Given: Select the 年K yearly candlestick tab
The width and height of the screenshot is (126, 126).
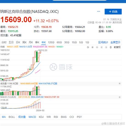Looking at the screenshot, I should click(44, 42).
